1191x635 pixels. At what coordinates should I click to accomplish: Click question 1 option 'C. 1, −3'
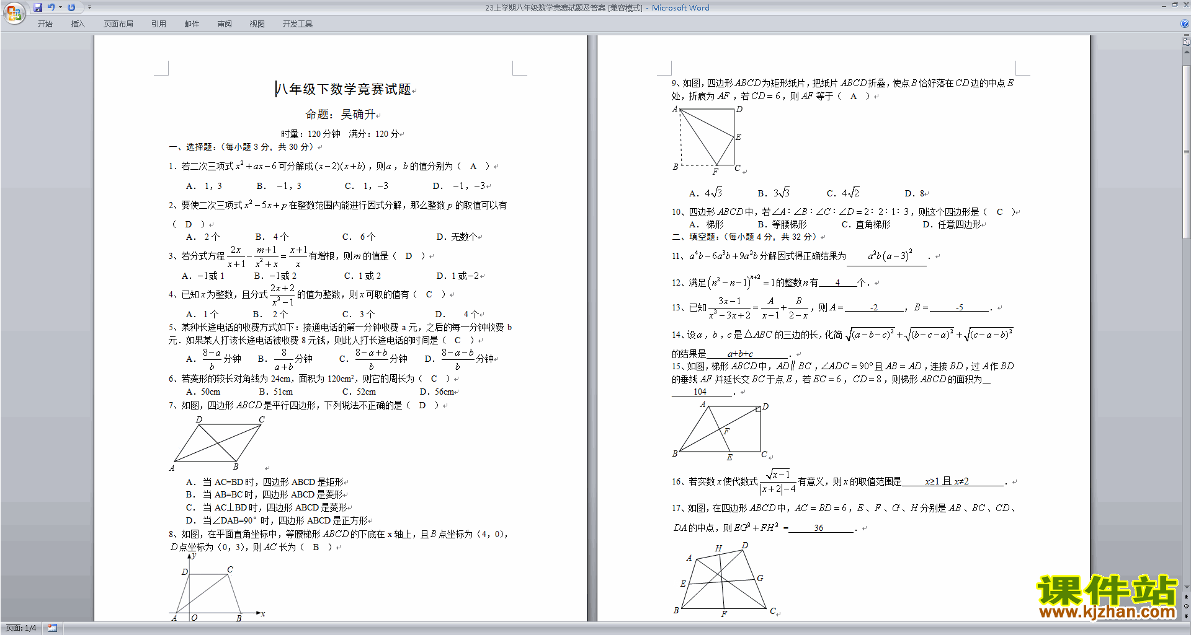367,186
